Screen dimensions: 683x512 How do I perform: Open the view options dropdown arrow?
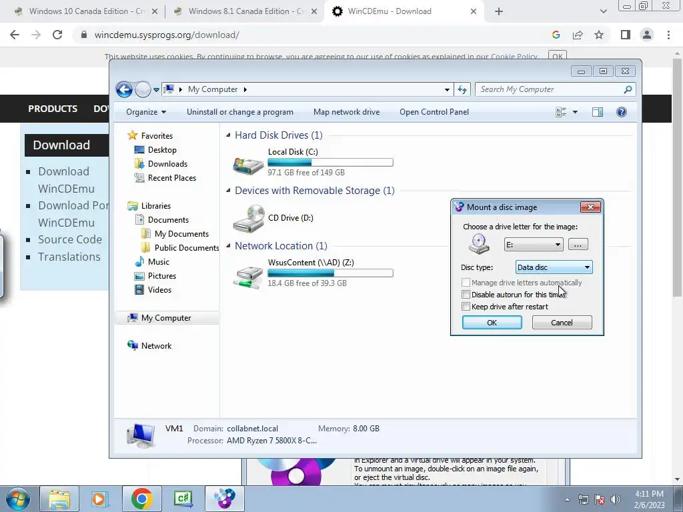point(575,112)
